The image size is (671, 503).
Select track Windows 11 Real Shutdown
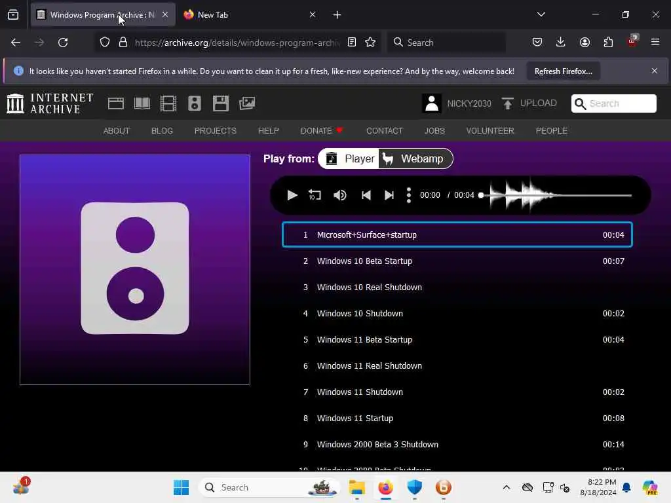[x=457, y=365]
